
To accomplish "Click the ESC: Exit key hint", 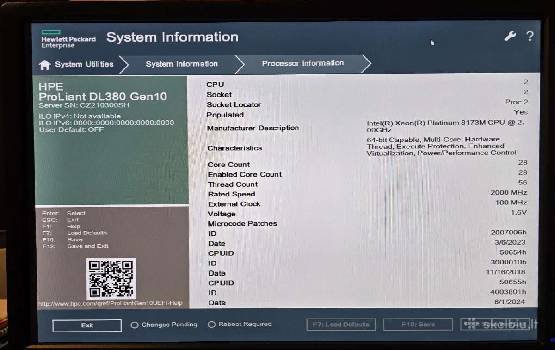I will [61, 220].
